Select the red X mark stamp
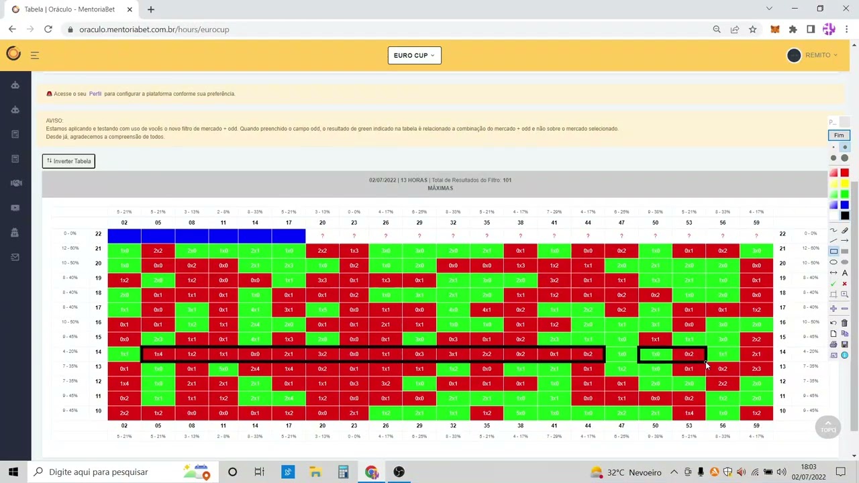859x483 pixels. tap(845, 283)
